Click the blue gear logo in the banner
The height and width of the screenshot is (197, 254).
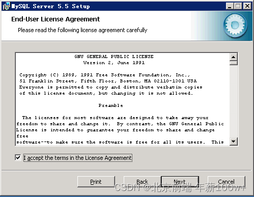coord(235,25)
